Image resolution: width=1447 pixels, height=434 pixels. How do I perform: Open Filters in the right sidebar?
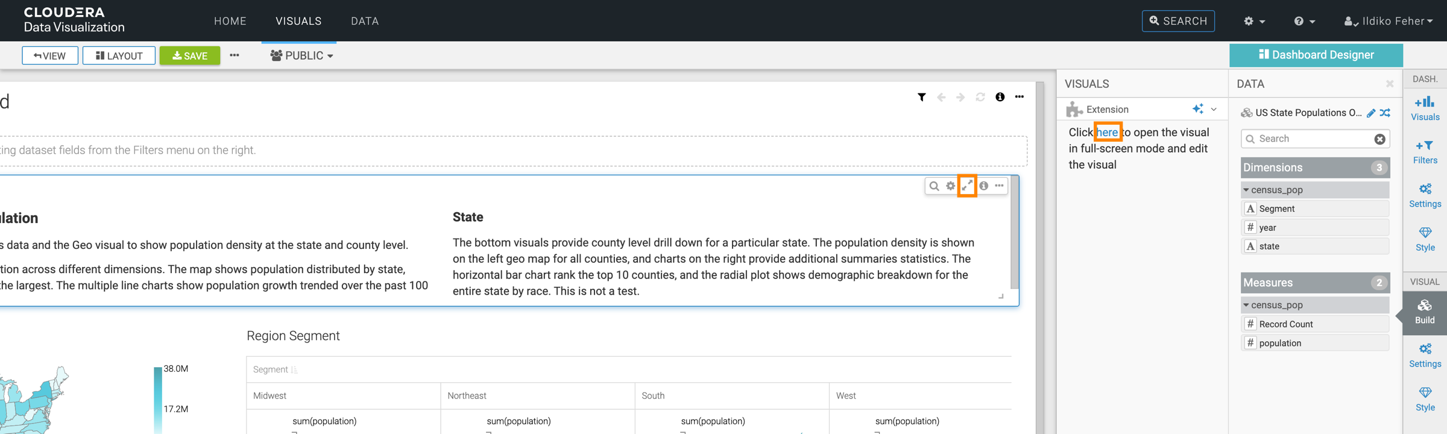pyautogui.click(x=1425, y=152)
